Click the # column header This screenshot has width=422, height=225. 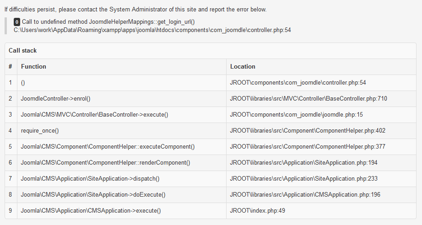[x=10, y=66]
